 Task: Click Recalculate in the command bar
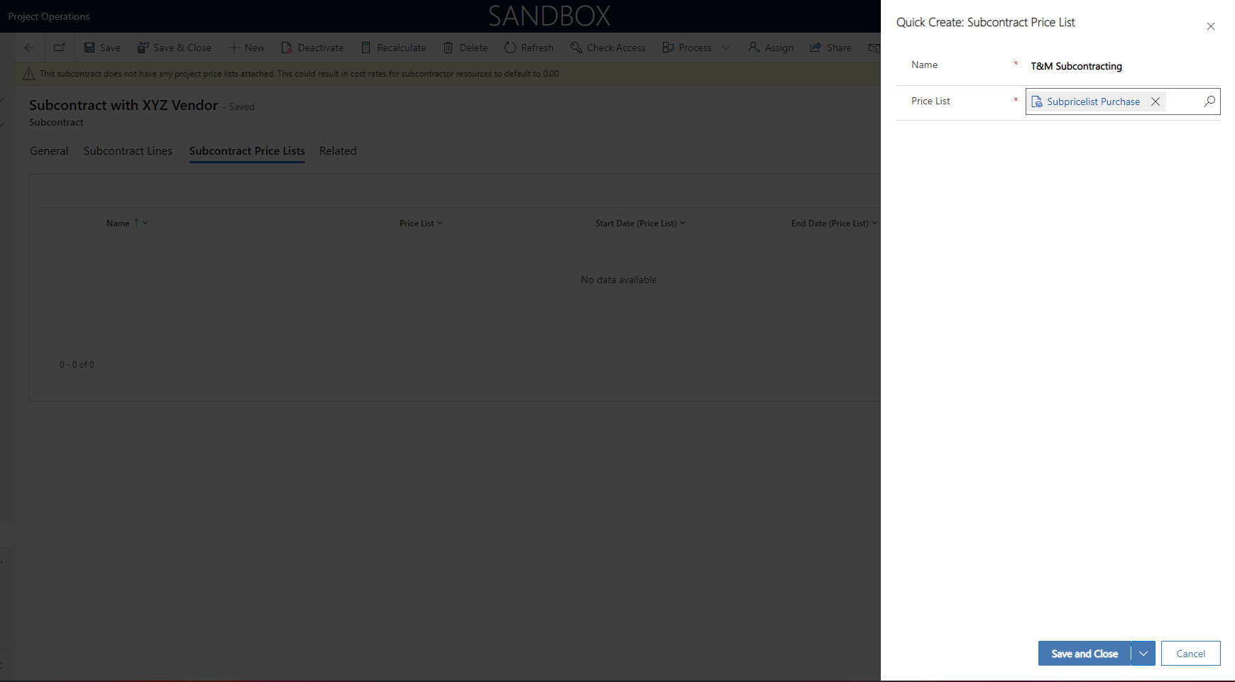click(394, 48)
